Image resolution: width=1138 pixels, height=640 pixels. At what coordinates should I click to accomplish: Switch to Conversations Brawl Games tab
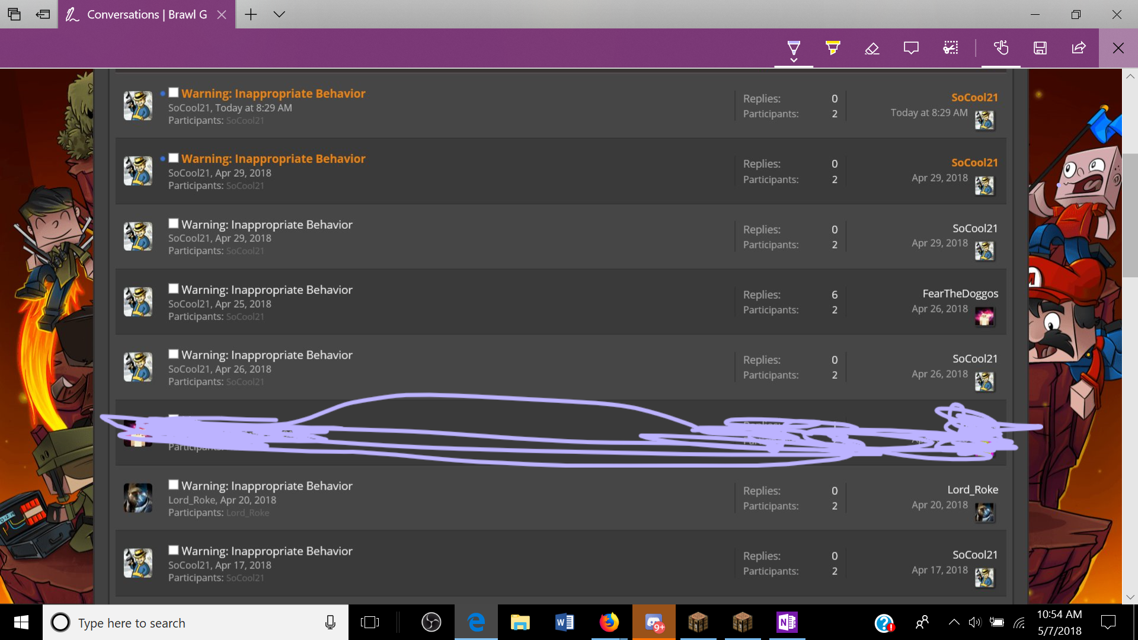pyautogui.click(x=146, y=14)
